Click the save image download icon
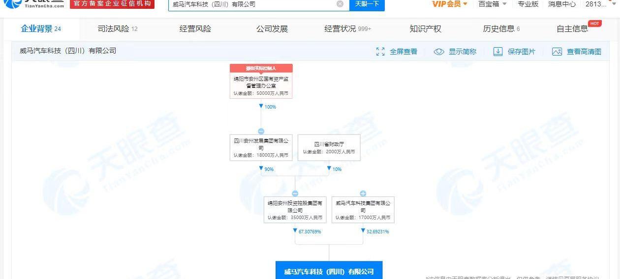Image resolution: width=620 pixels, height=279 pixels. 498,52
